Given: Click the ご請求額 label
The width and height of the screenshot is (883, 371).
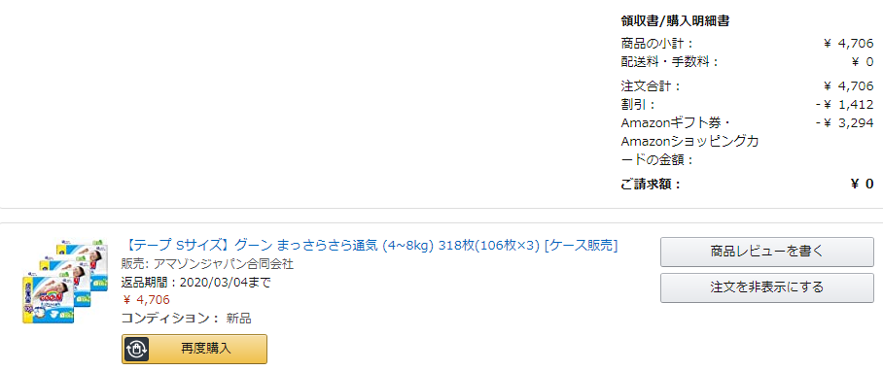Looking at the screenshot, I should (651, 184).
